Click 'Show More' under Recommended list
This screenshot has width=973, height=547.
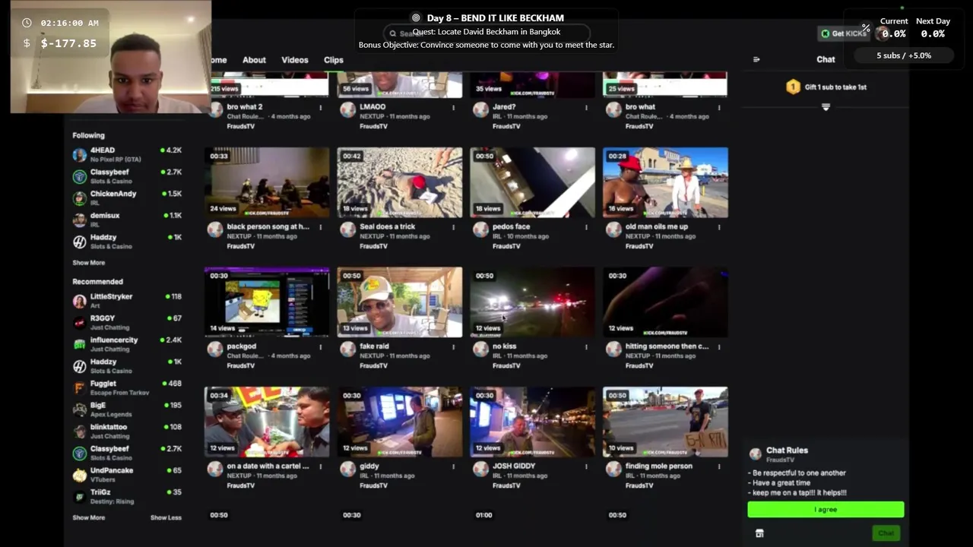point(89,517)
